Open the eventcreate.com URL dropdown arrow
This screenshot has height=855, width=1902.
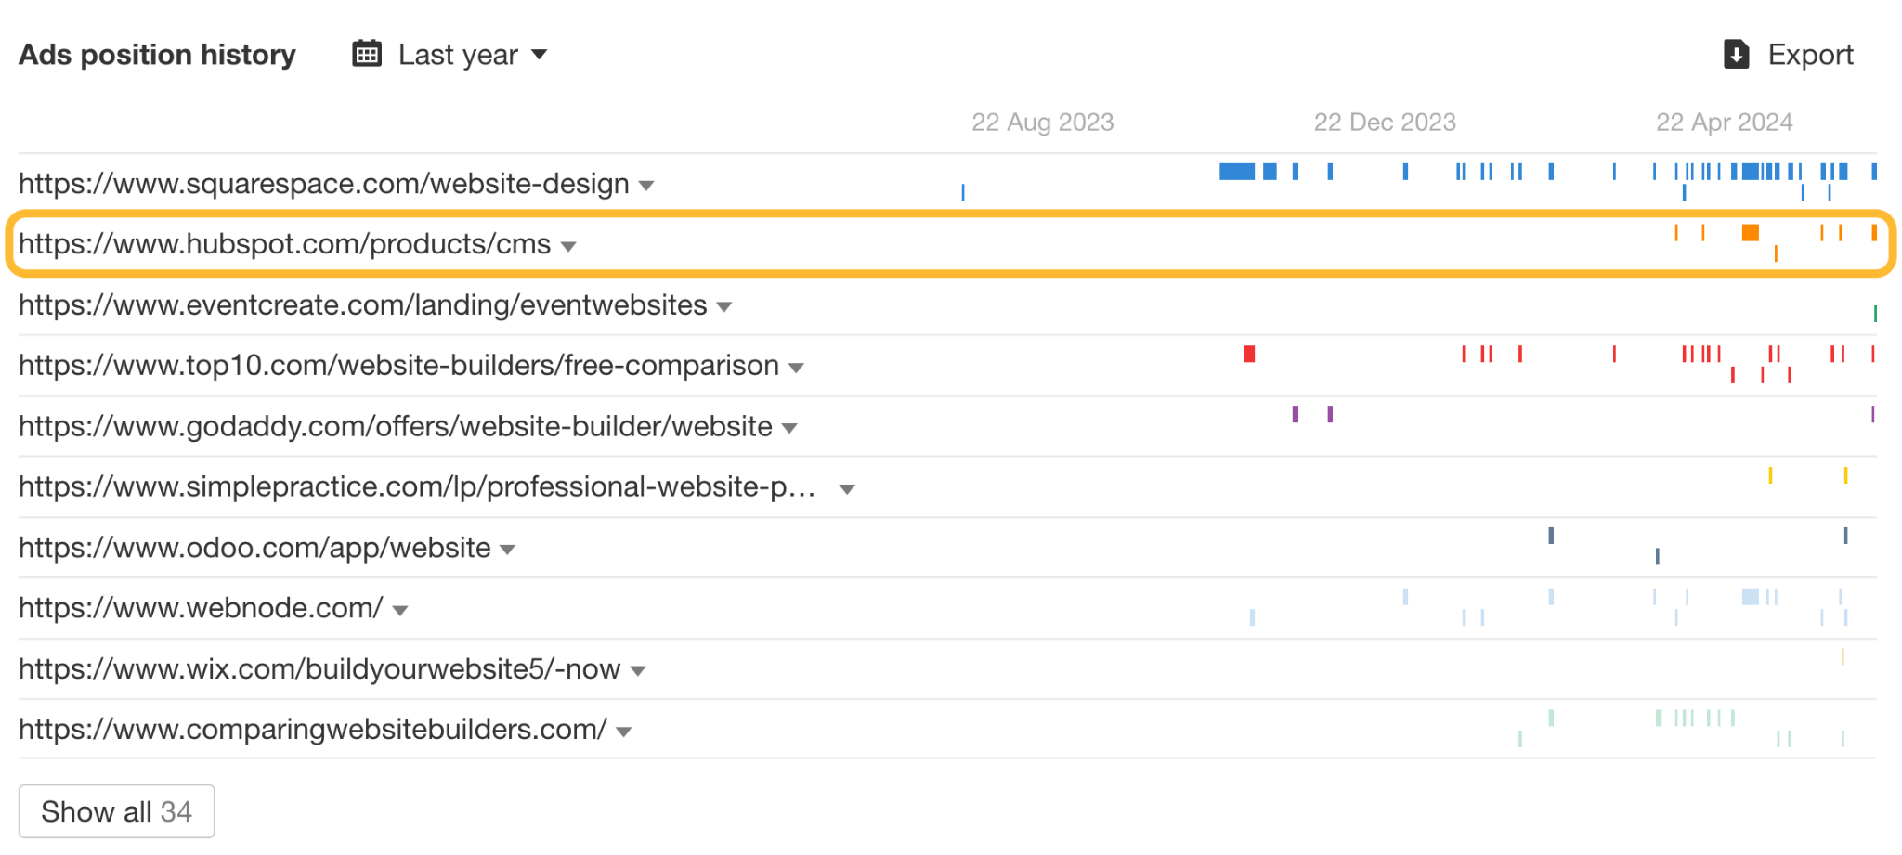(x=724, y=306)
